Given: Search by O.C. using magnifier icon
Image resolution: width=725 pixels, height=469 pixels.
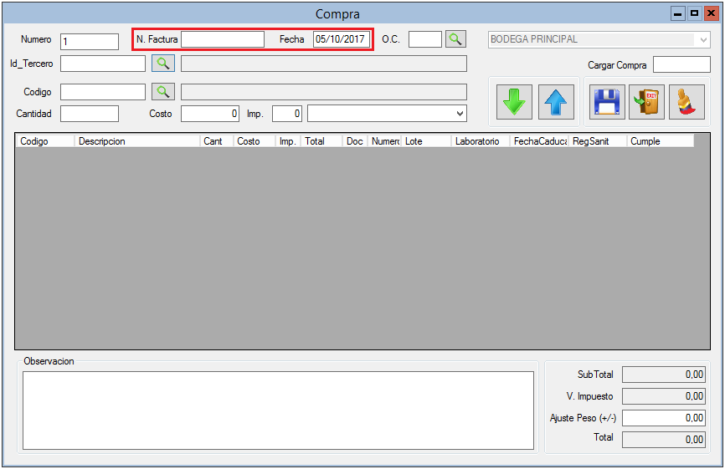Looking at the screenshot, I should (455, 39).
